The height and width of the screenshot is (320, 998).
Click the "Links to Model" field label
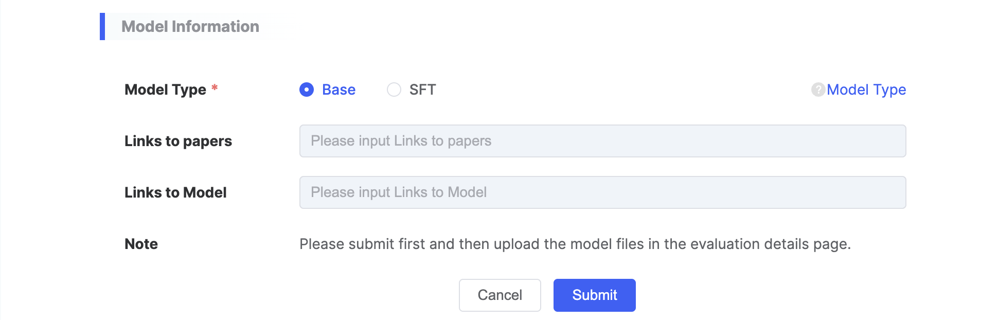click(x=175, y=192)
